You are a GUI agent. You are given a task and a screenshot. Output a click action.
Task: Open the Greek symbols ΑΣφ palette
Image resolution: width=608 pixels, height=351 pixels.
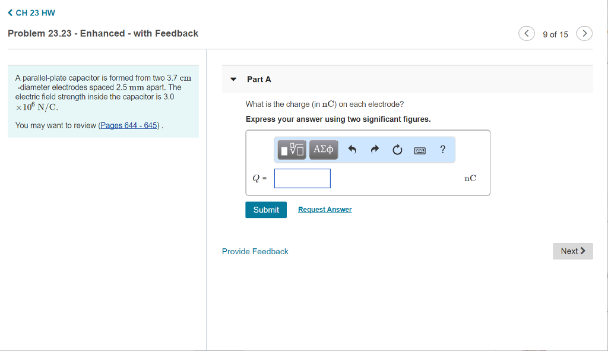pyautogui.click(x=324, y=150)
